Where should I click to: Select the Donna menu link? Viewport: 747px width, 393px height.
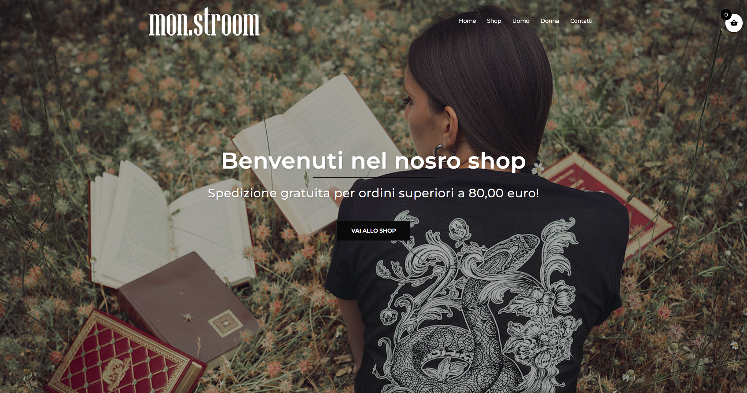[x=549, y=21]
